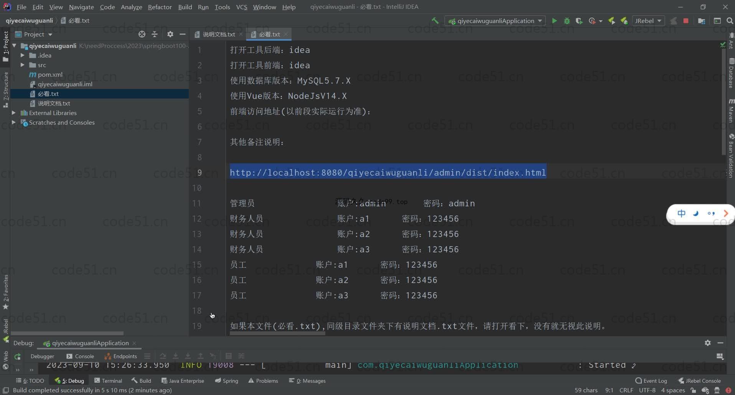
Task: Switch to 说明文档.txt editor tab
Action: [x=219, y=34]
